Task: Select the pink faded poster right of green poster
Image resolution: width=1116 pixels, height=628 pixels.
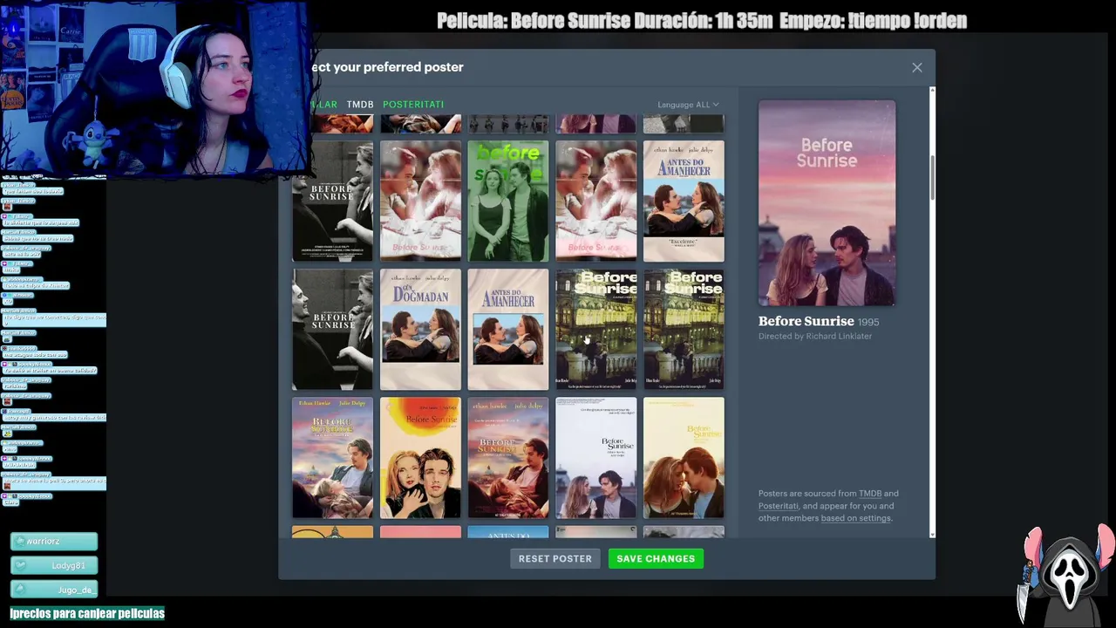Action: (x=596, y=201)
